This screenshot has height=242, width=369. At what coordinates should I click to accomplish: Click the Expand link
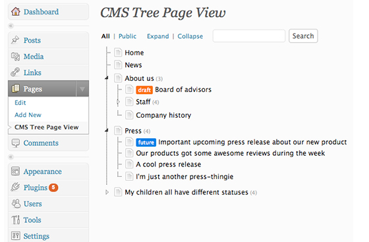coord(158,36)
